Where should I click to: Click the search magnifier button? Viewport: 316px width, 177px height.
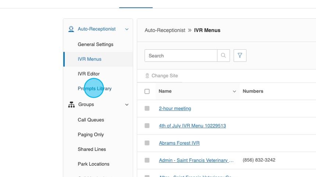click(223, 56)
